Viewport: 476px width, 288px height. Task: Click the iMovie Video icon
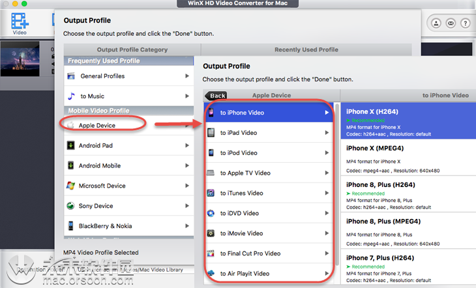coord(211,233)
